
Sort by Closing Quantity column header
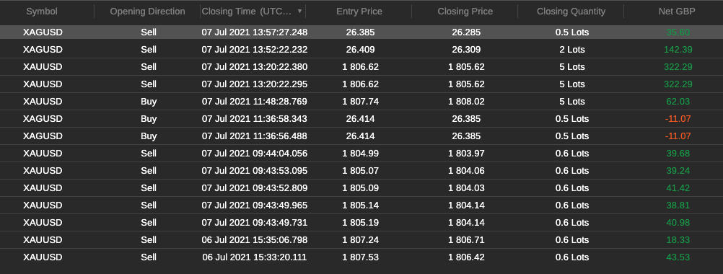coord(571,12)
